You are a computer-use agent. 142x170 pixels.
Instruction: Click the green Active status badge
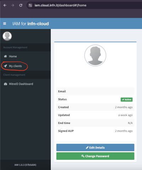127,100
